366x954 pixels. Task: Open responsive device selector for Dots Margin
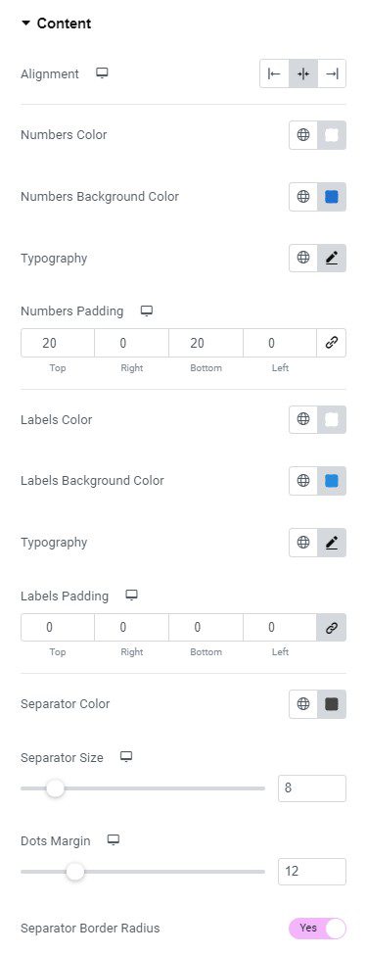(114, 840)
